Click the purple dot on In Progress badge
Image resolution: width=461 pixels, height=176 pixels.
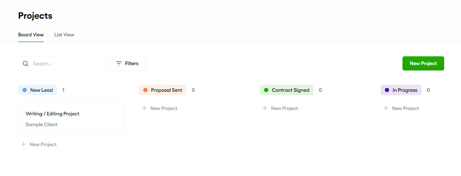click(387, 90)
